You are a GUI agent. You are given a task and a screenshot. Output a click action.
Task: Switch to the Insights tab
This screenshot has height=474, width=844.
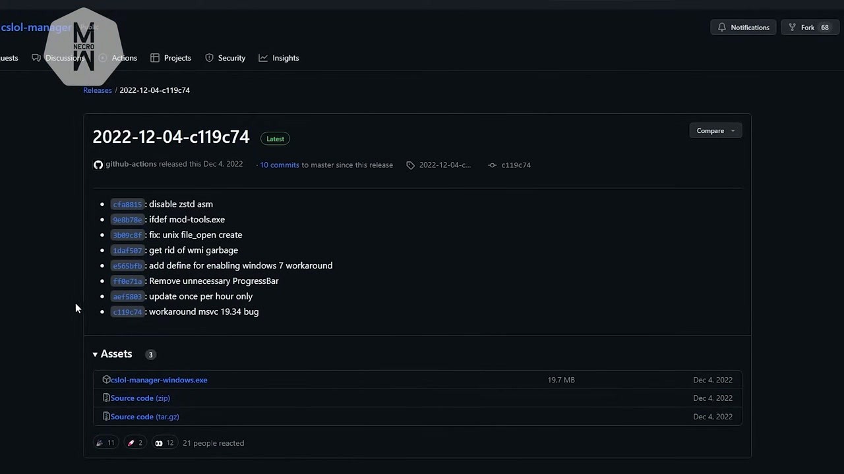(x=279, y=58)
